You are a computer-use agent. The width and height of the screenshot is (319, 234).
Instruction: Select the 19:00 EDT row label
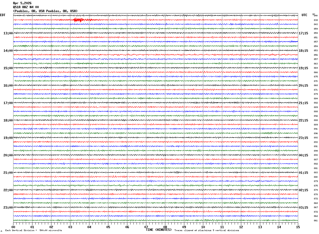point(8,138)
